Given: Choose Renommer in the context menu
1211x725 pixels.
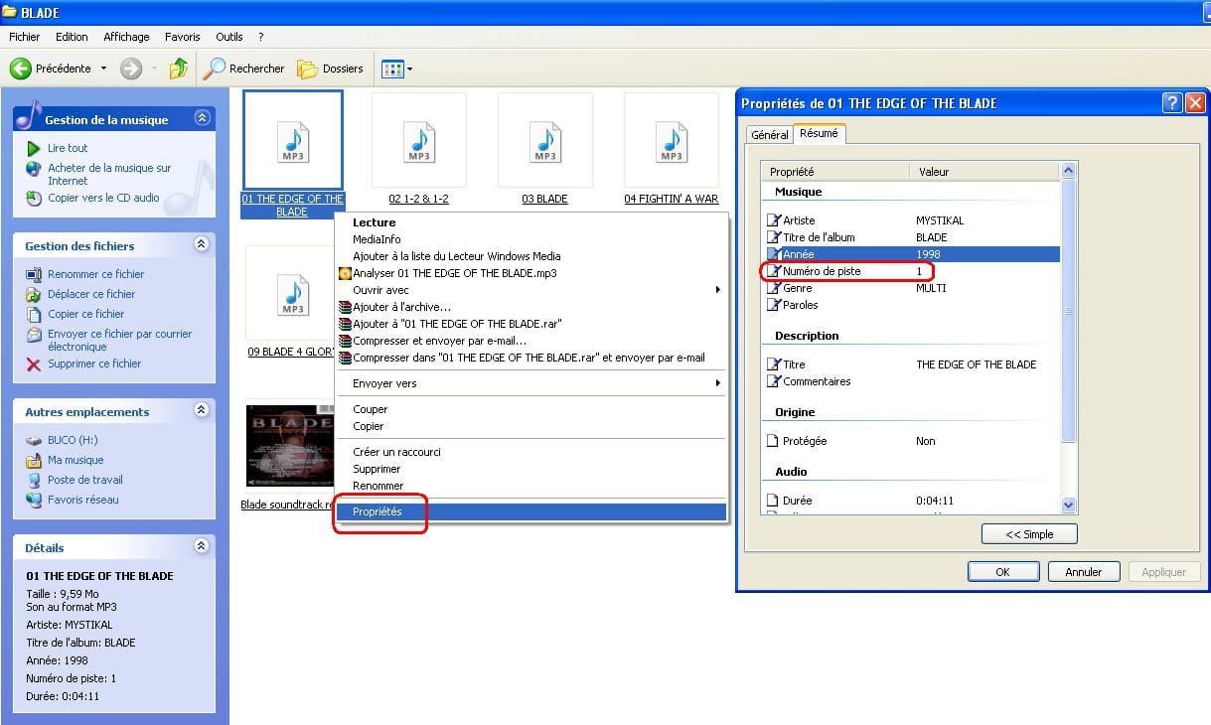Looking at the screenshot, I should pos(530,486).
